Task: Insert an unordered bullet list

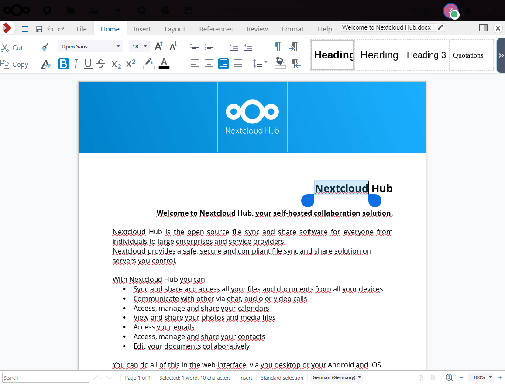Action: click(x=195, y=47)
